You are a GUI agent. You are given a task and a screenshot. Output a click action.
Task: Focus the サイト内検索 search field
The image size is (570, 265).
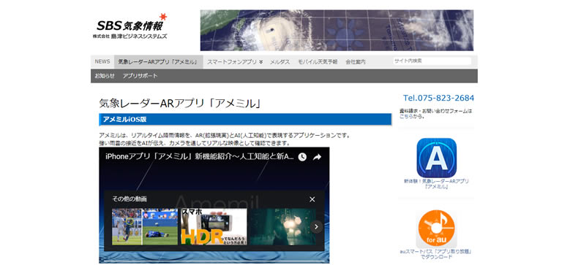coord(432,61)
